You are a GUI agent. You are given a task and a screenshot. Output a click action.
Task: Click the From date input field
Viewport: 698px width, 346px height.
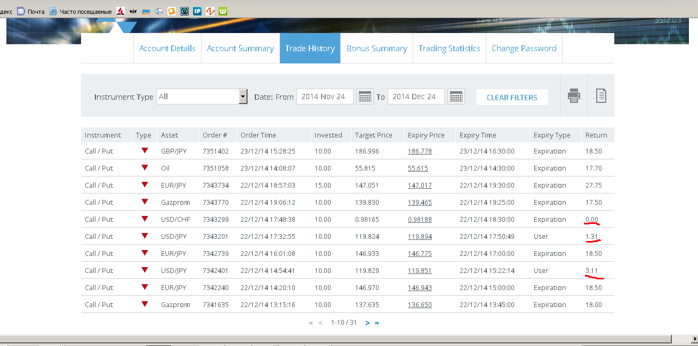click(x=325, y=96)
